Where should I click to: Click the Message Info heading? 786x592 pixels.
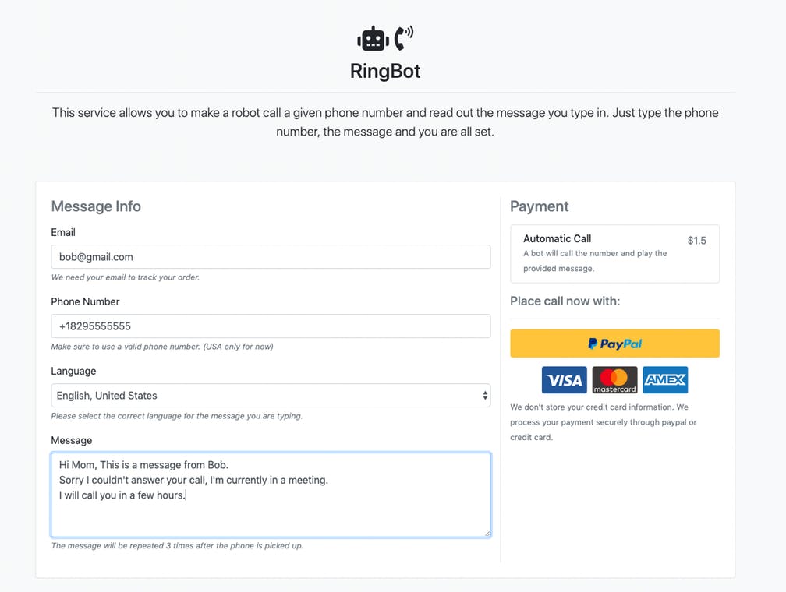coord(96,206)
